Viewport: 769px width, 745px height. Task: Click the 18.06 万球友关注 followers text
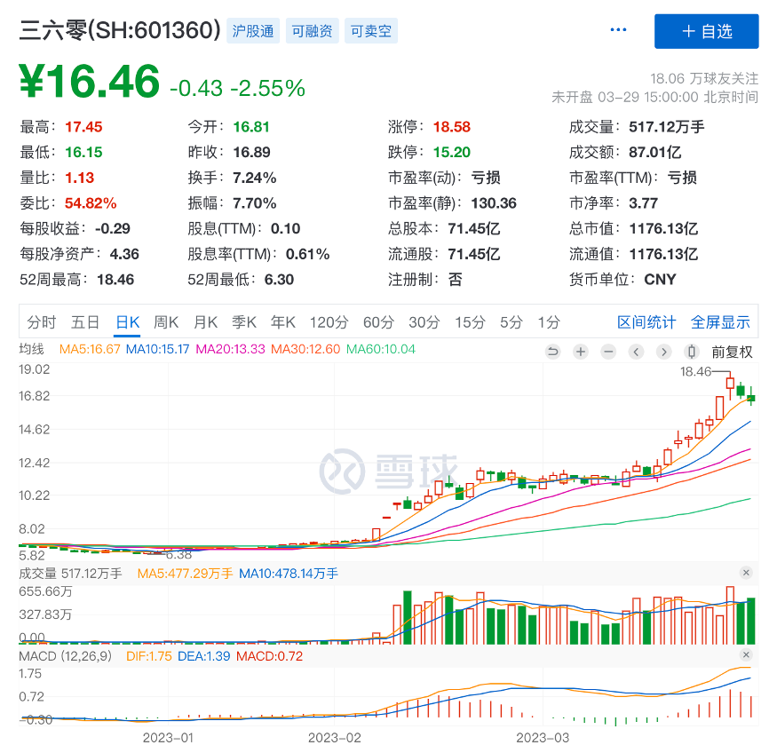coord(704,78)
